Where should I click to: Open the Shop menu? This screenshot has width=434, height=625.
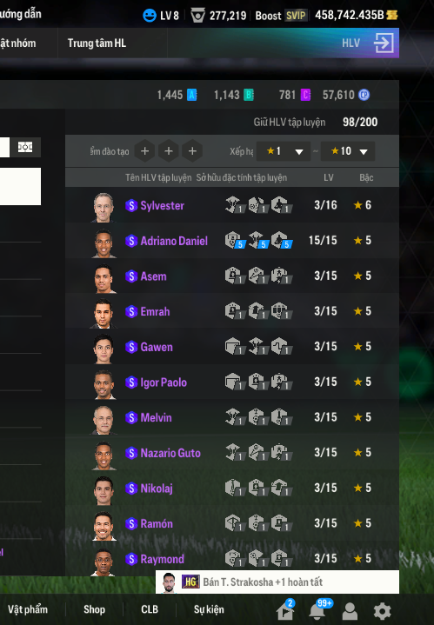(x=95, y=609)
